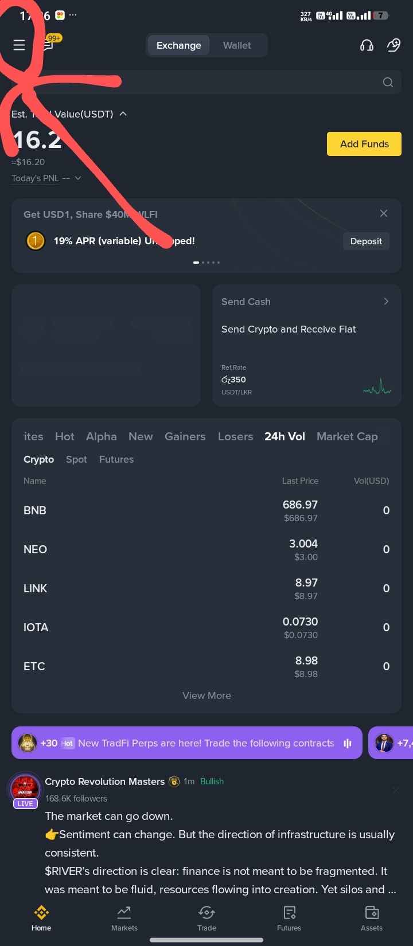This screenshot has height=946, width=413.
Task: Expand Today's PNL dropdown
Action: (x=78, y=178)
